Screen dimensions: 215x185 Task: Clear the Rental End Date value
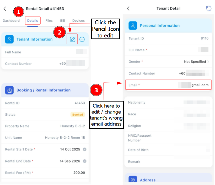click(85, 161)
